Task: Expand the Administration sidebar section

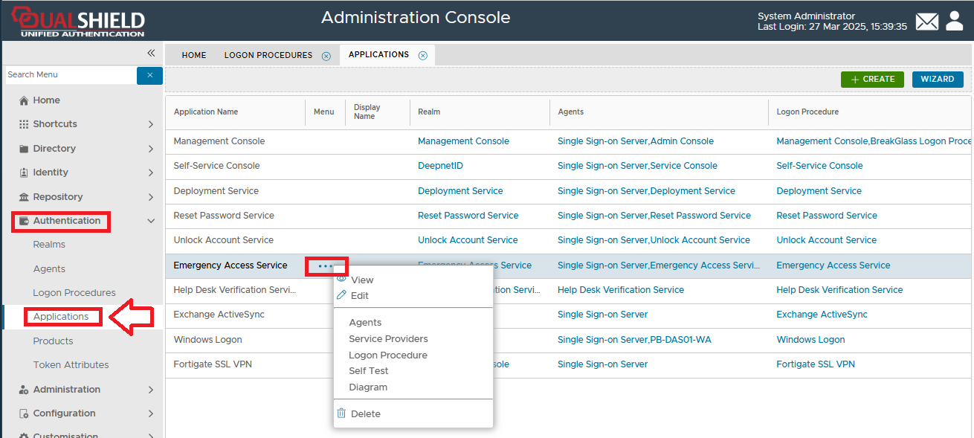Action: point(151,390)
